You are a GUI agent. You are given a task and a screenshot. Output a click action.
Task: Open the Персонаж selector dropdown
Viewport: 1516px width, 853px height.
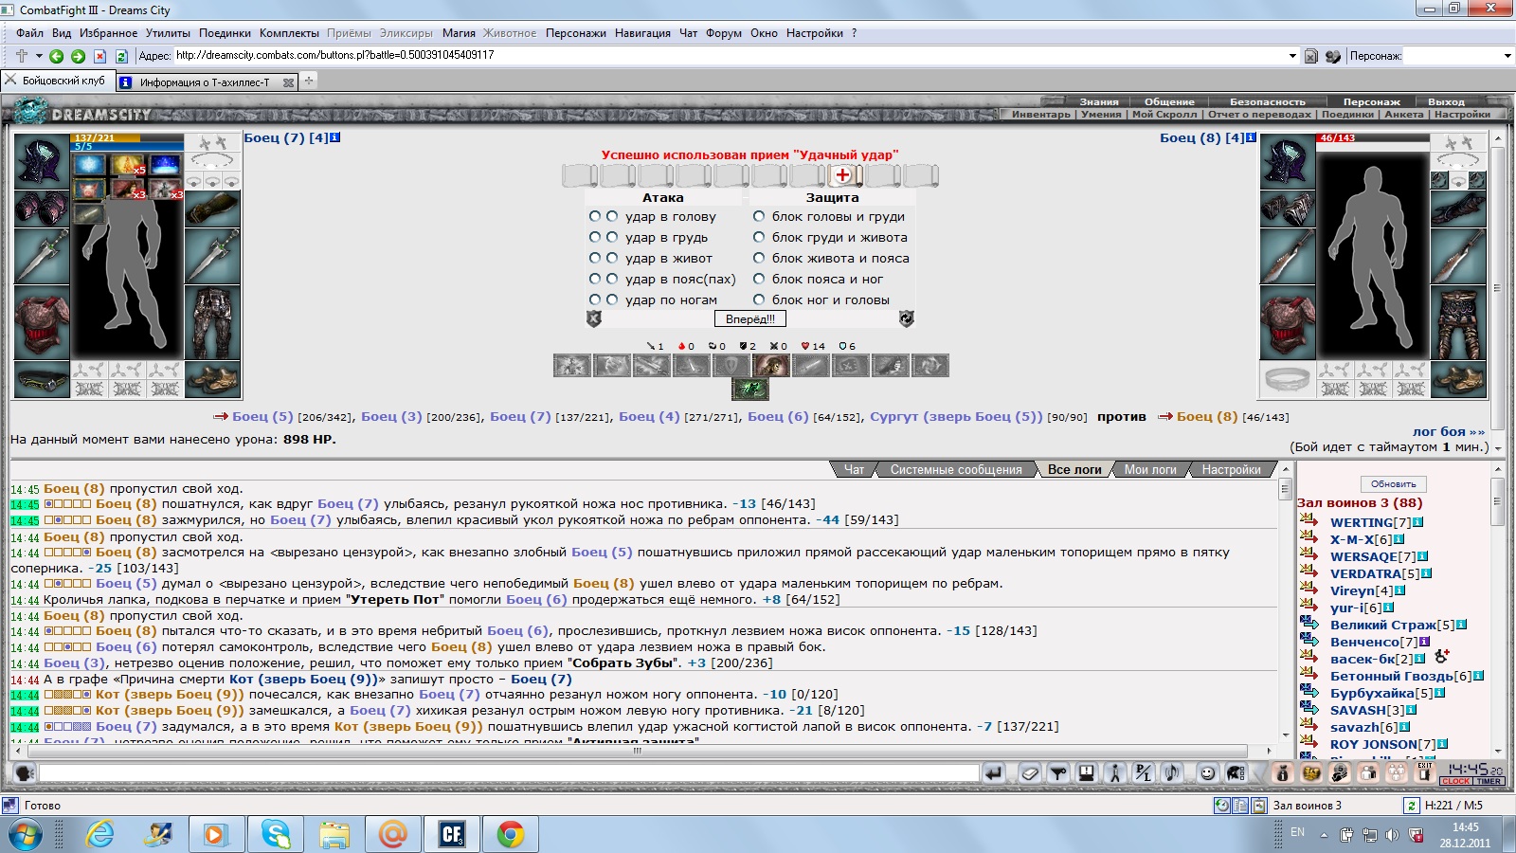1507,56
